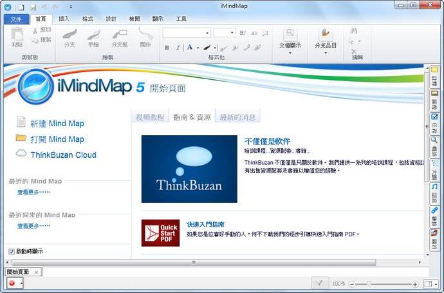Click the Text Display (文檔顯示) magnifier icon
Viewport: 444px width, 293px height.
click(290, 34)
